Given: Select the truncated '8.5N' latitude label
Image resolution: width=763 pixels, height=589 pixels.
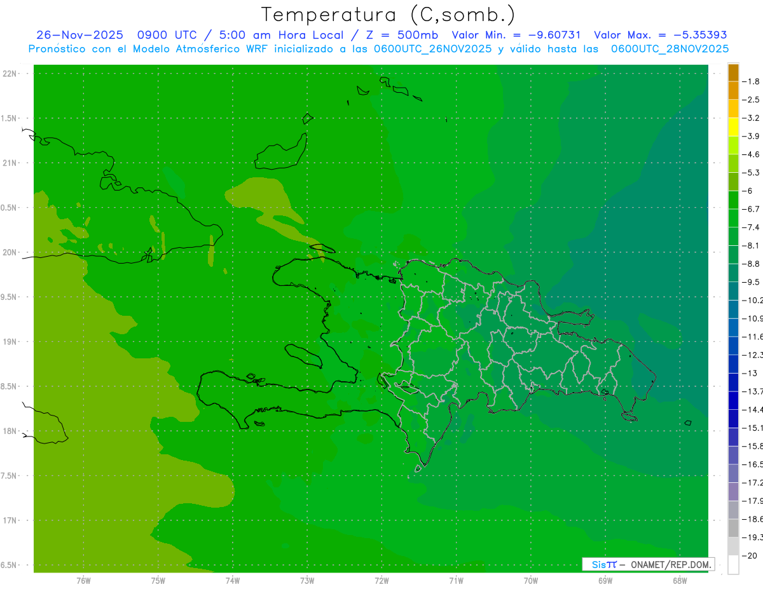Looking at the screenshot, I should [8, 386].
